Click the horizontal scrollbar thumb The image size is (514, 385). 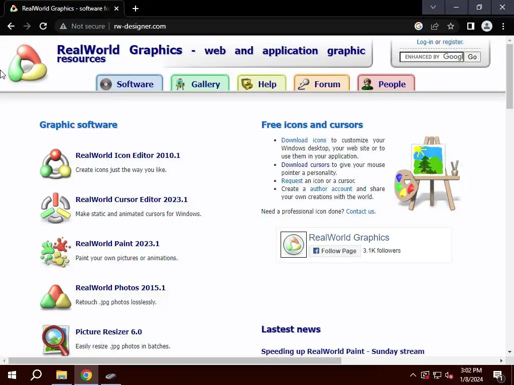pos(175,361)
